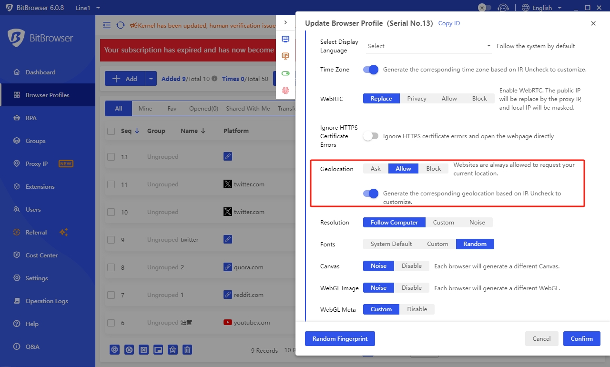This screenshot has width=610, height=367.
Task: Open the Select Display Language combo box
Action: (429, 46)
